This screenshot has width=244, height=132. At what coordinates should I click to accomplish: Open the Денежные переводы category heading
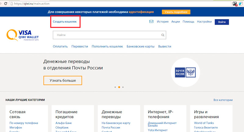coord(112,114)
